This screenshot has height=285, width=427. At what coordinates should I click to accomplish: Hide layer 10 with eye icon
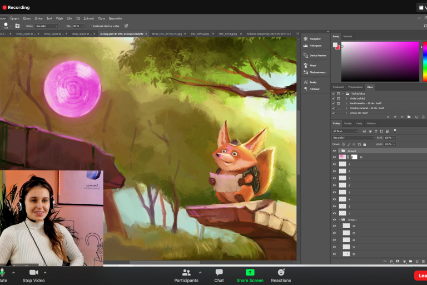334,157
